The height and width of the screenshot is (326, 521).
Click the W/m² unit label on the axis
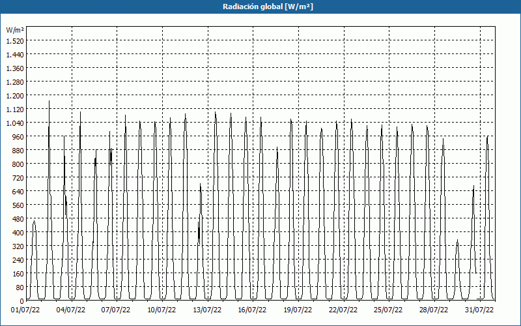click(15, 30)
